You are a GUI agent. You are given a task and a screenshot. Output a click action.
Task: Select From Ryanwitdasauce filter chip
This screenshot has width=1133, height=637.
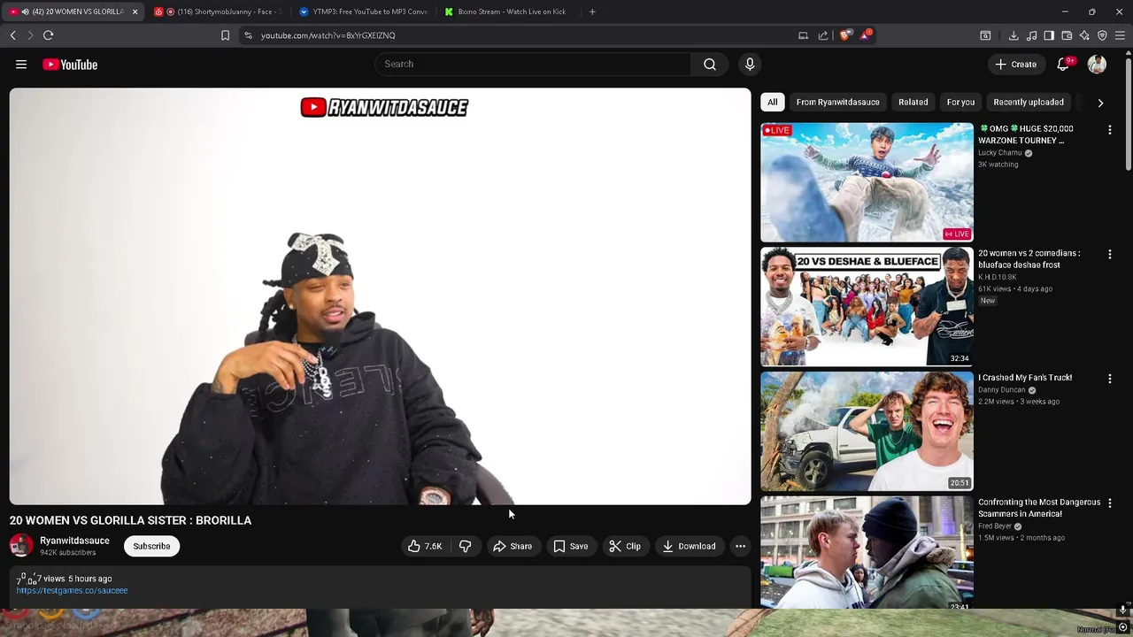(x=837, y=102)
